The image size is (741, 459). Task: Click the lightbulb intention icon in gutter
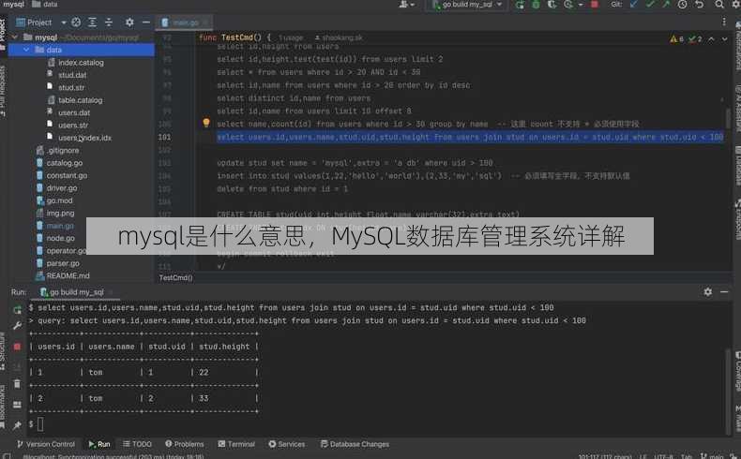(x=206, y=123)
